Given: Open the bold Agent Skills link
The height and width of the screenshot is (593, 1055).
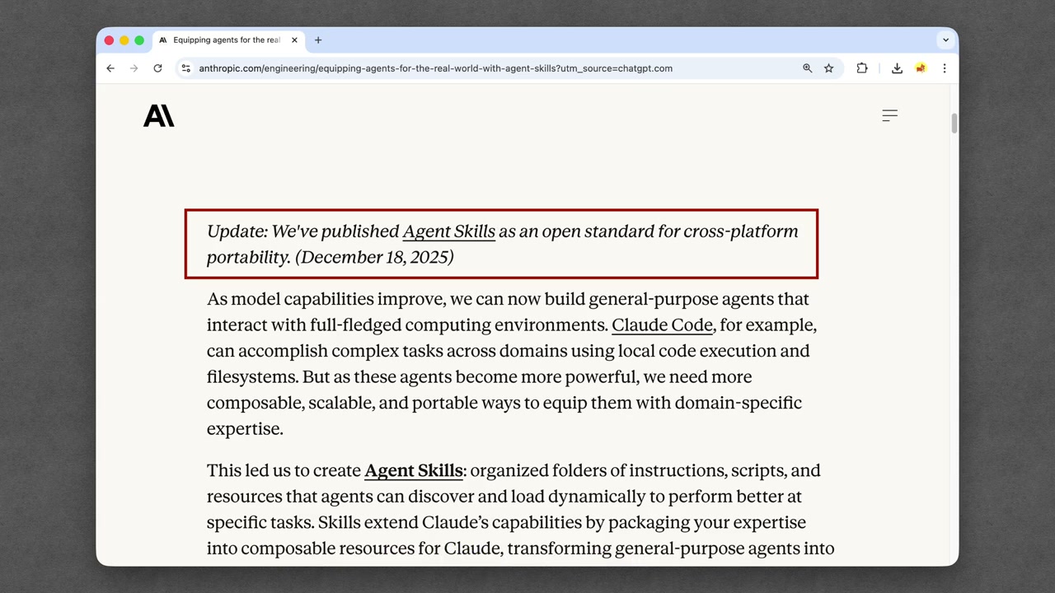Looking at the screenshot, I should 414,470.
